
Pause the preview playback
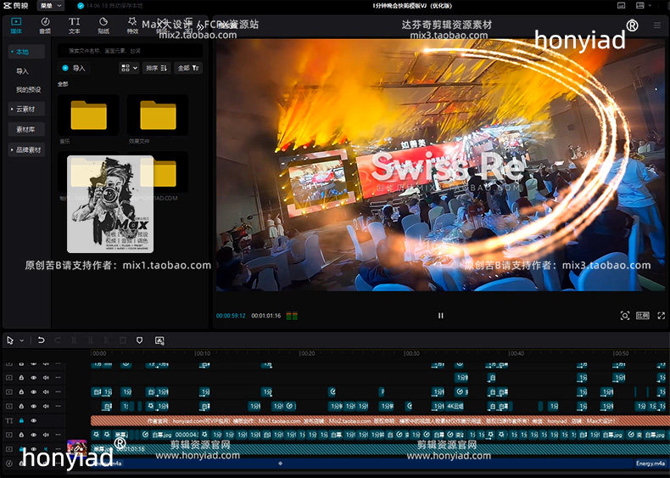click(440, 316)
